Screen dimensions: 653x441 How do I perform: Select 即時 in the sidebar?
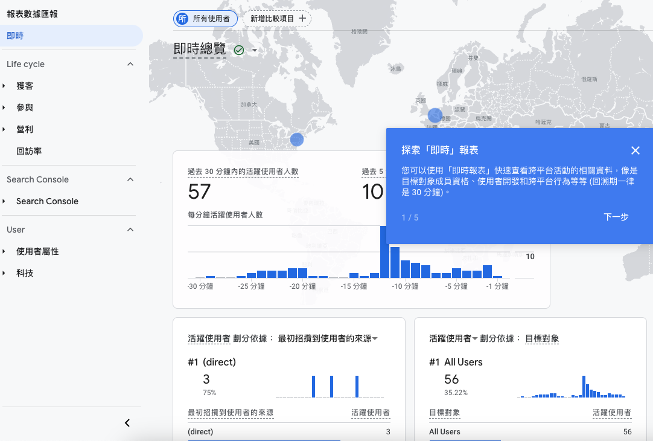coord(16,36)
